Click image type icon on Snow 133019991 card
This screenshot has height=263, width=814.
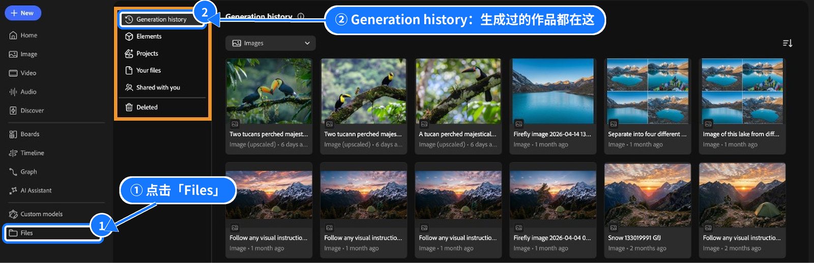(x=613, y=227)
